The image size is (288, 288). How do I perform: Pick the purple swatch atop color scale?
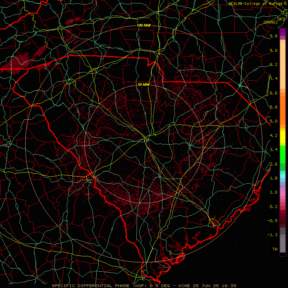coord(283,32)
